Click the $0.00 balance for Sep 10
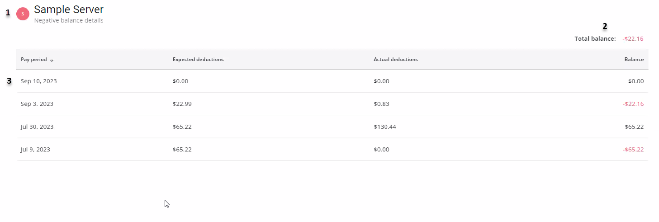 click(635, 81)
